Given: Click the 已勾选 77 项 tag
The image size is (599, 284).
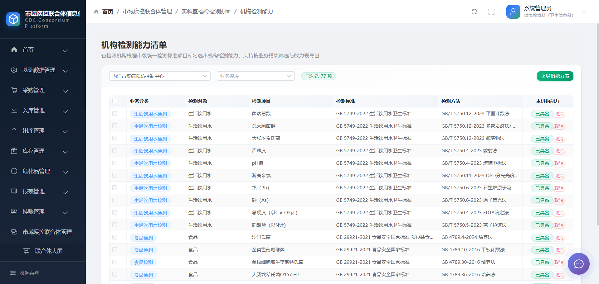Looking at the screenshot, I should coord(319,76).
